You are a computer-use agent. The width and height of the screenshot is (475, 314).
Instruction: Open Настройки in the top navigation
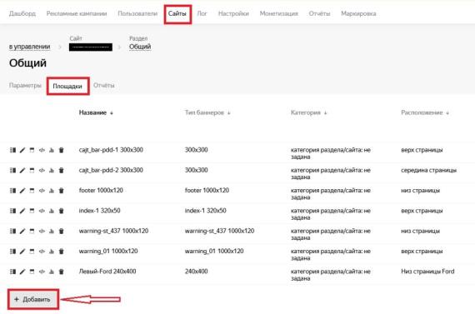coord(233,13)
